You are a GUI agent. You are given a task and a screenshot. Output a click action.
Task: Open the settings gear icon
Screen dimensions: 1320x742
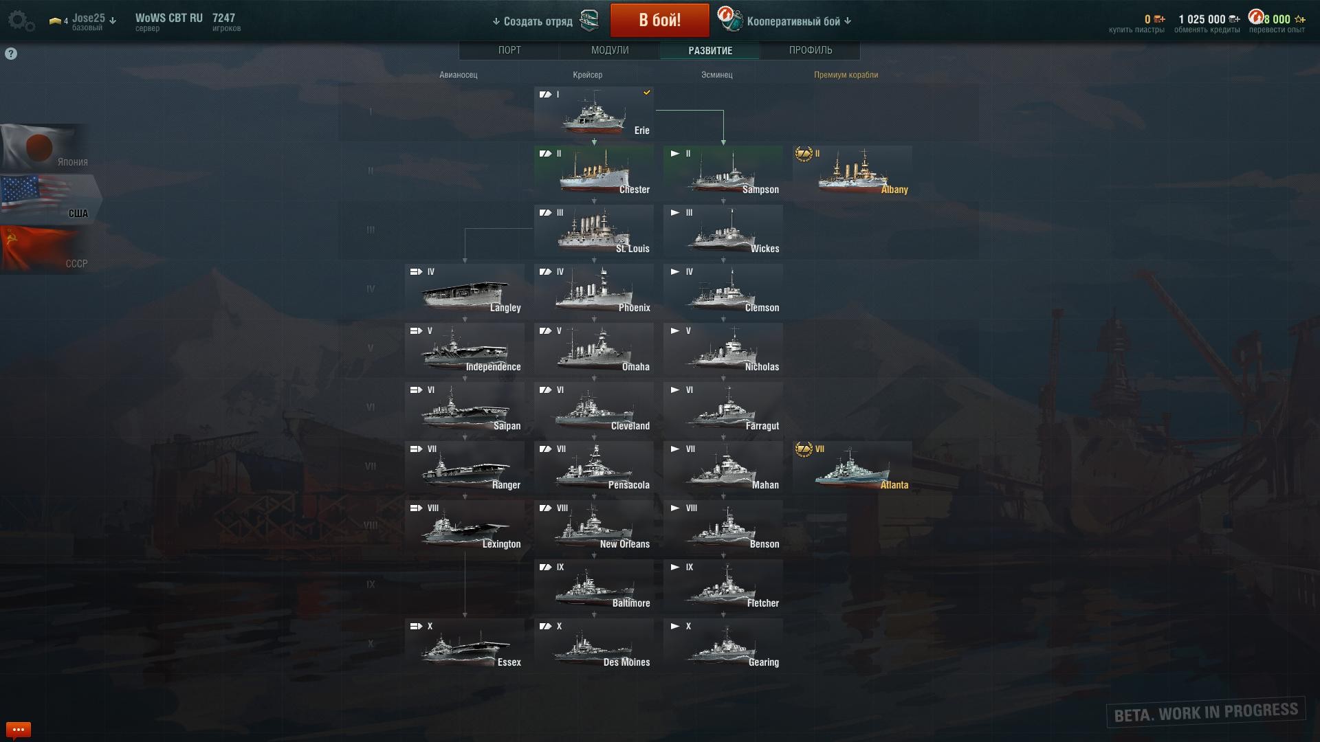(21, 21)
